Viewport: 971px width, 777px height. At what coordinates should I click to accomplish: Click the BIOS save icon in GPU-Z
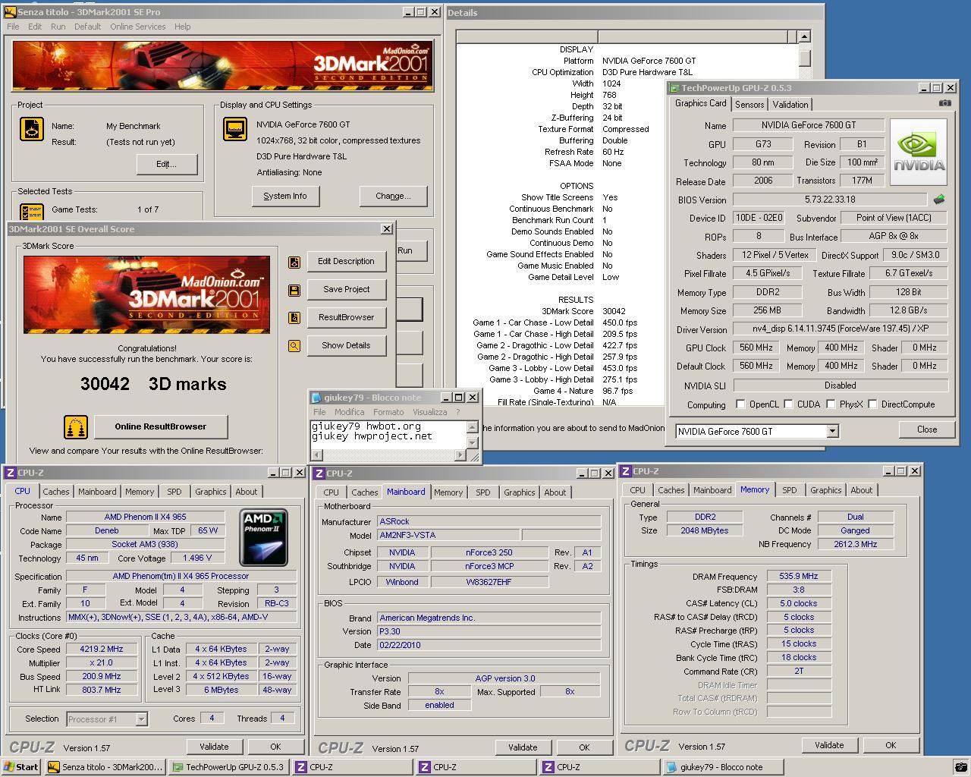tap(939, 200)
